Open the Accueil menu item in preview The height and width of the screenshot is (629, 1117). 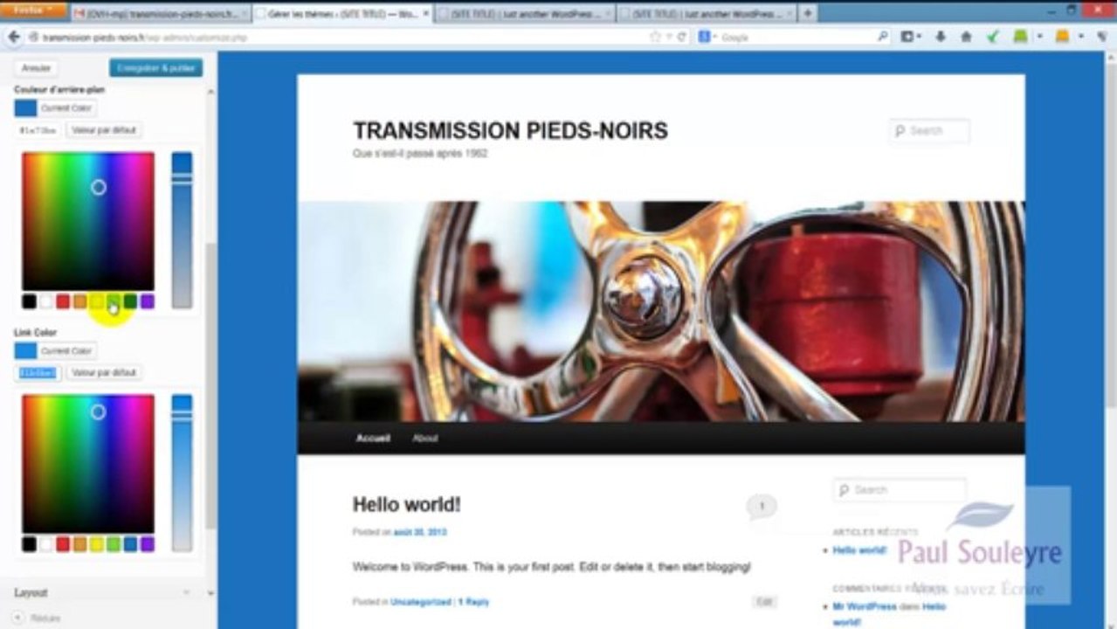(x=373, y=439)
